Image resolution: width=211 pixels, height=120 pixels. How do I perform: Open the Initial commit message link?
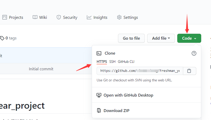(41, 69)
